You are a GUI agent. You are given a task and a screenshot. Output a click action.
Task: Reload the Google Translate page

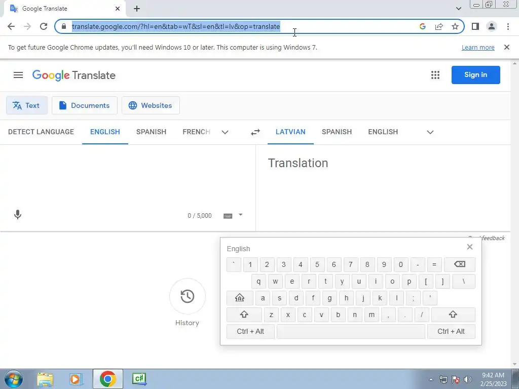tap(44, 26)
